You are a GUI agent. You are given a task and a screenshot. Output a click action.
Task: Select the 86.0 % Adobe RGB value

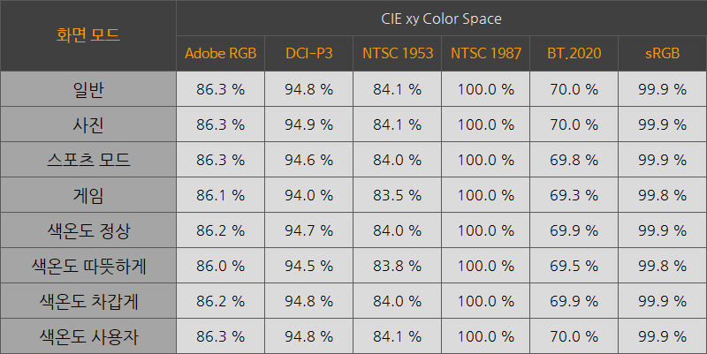[220, 266]
